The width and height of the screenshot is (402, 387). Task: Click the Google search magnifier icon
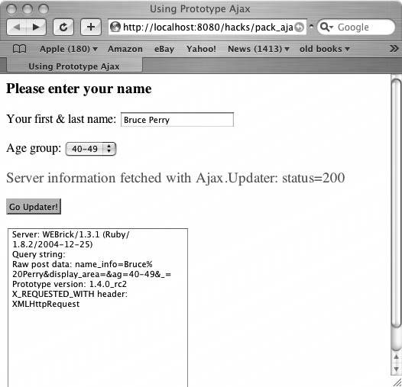click(x=326, y=27)
